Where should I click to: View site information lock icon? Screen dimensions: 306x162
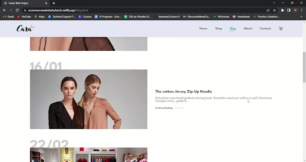click(25, 10)
